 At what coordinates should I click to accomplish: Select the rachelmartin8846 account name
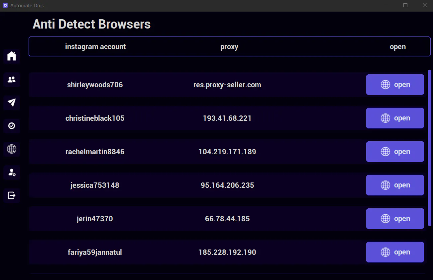pos(95,152)
